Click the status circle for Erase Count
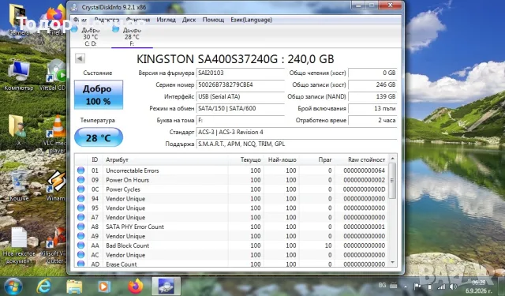This screenshot has height=296, width=505. [80, 264]
